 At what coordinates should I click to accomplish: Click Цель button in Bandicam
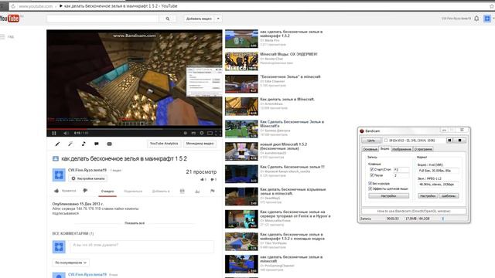371,141
